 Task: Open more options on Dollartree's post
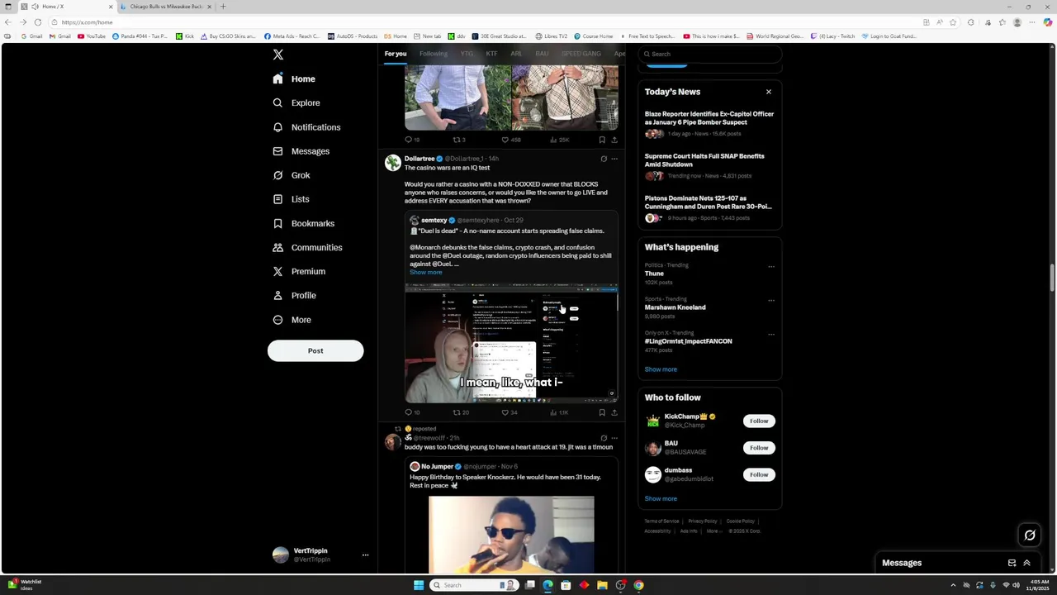[x=614, y=159]
